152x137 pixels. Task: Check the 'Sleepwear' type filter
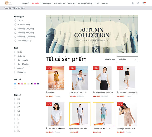coord(15,72)
